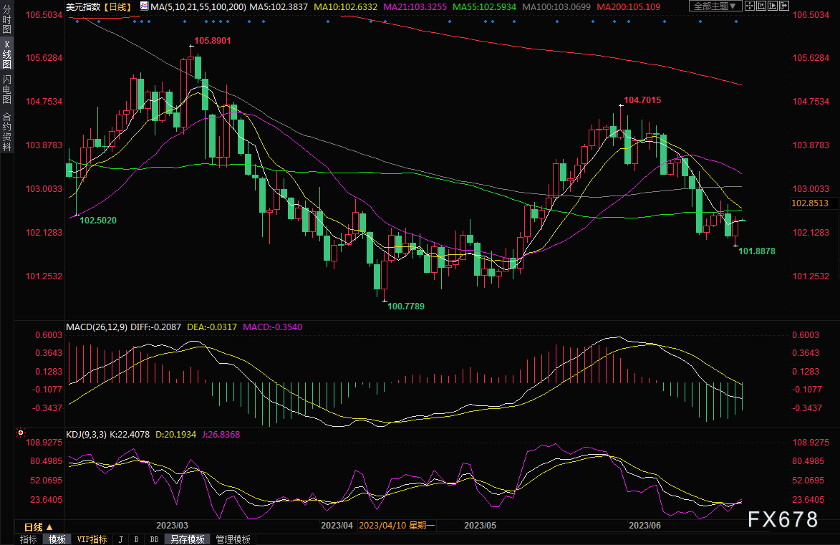840x545 pixels.
Task: Click the 2023/04/10 星期一 date marker
Action: [396, 526]
